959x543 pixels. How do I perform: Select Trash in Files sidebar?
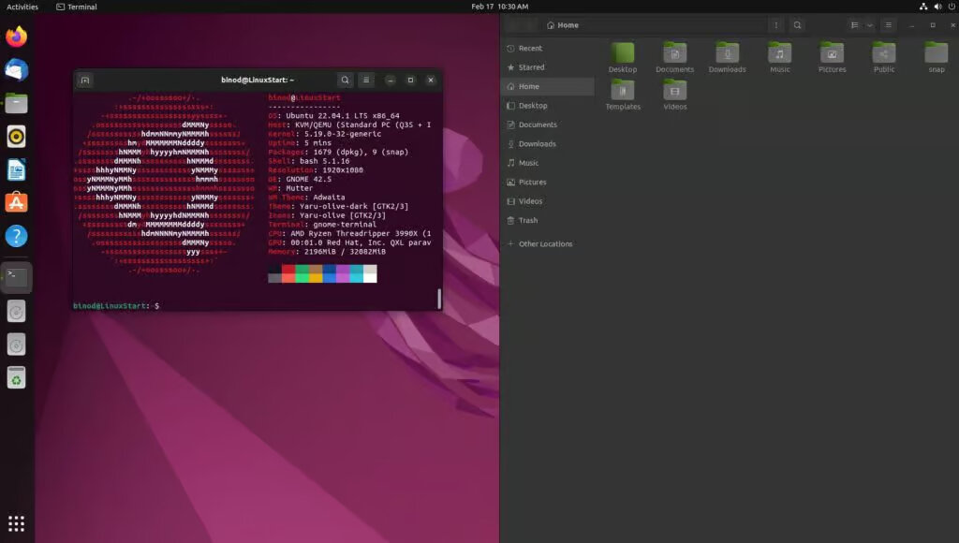(547, 220)
